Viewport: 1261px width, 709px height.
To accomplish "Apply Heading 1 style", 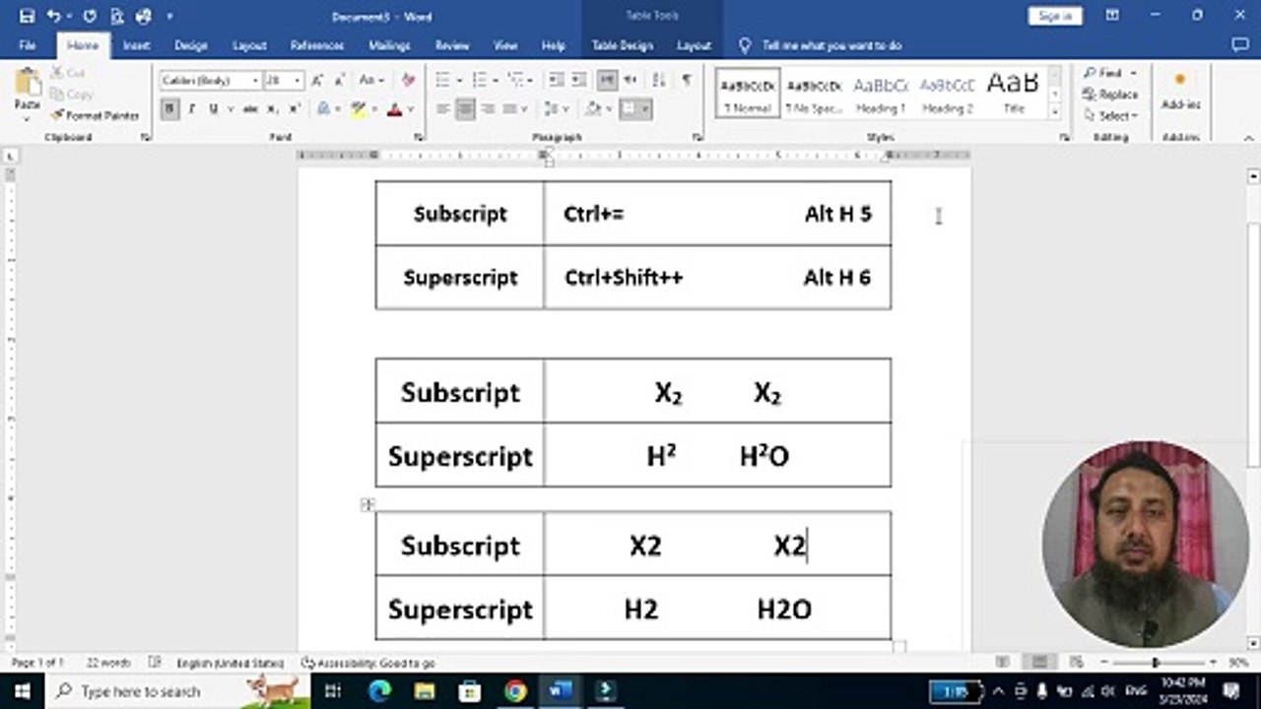I will [x=881, y=93].
